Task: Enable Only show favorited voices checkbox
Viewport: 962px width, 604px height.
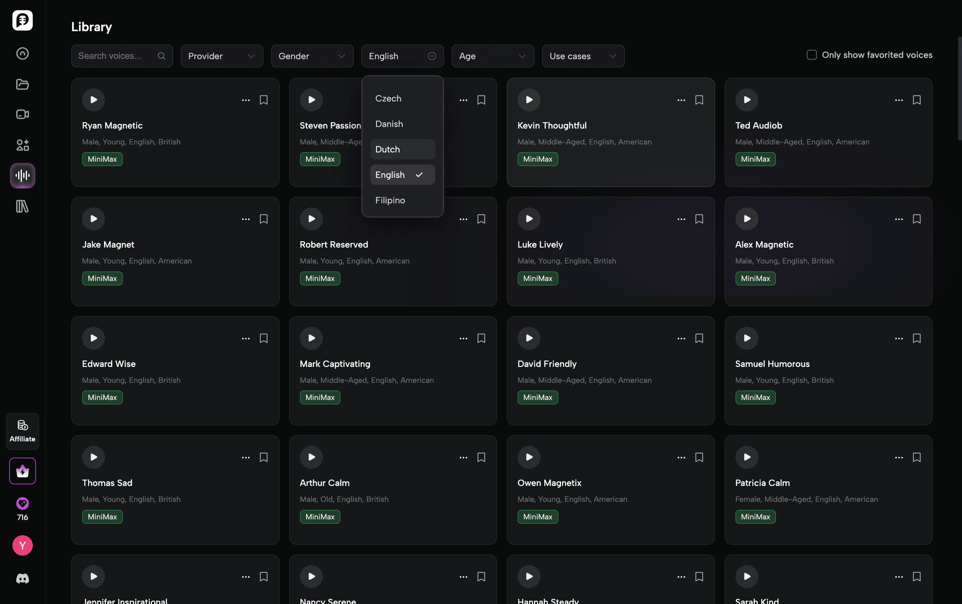Action: pos(812,55)
